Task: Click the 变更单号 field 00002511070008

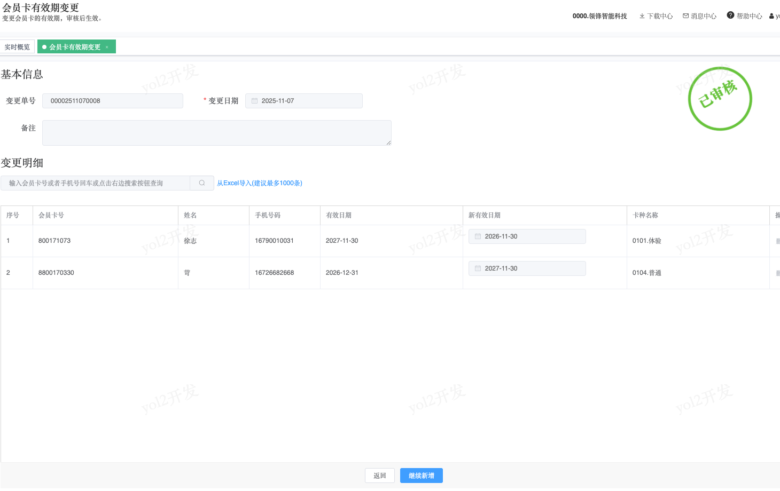Action: 113,101
